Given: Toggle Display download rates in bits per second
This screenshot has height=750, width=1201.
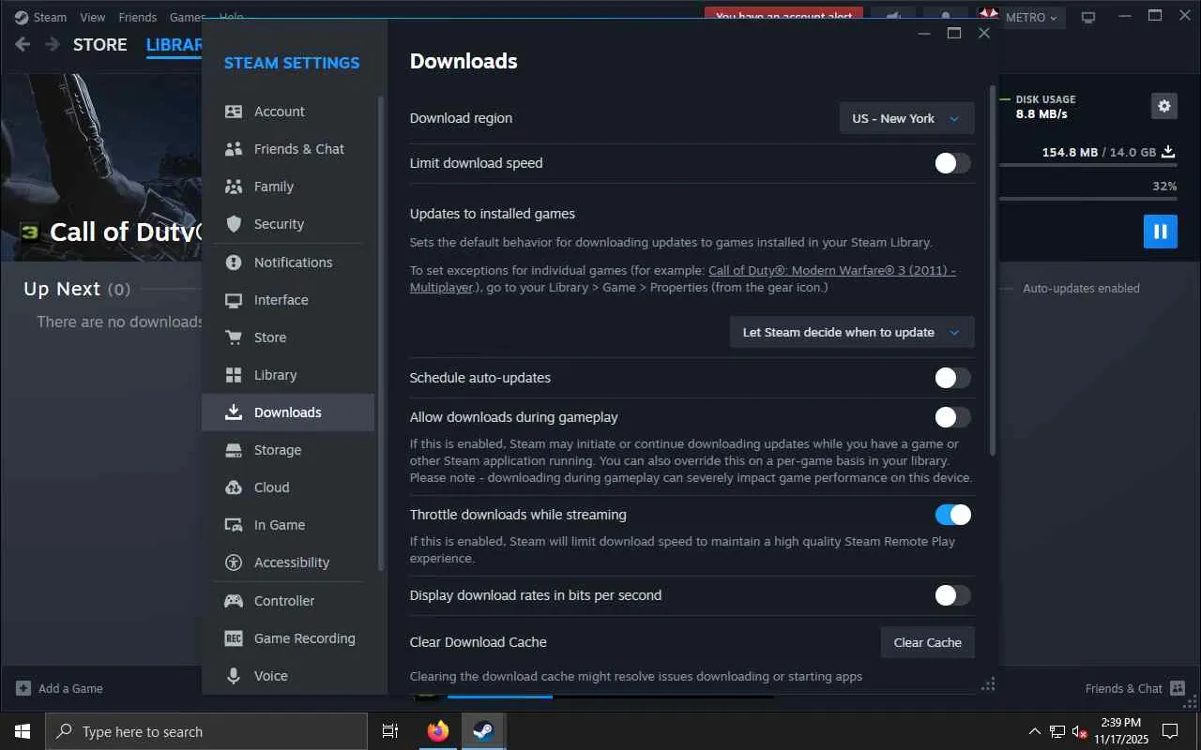Looking at the screenshot, I should pyautogui.click(x=952, y=595).
